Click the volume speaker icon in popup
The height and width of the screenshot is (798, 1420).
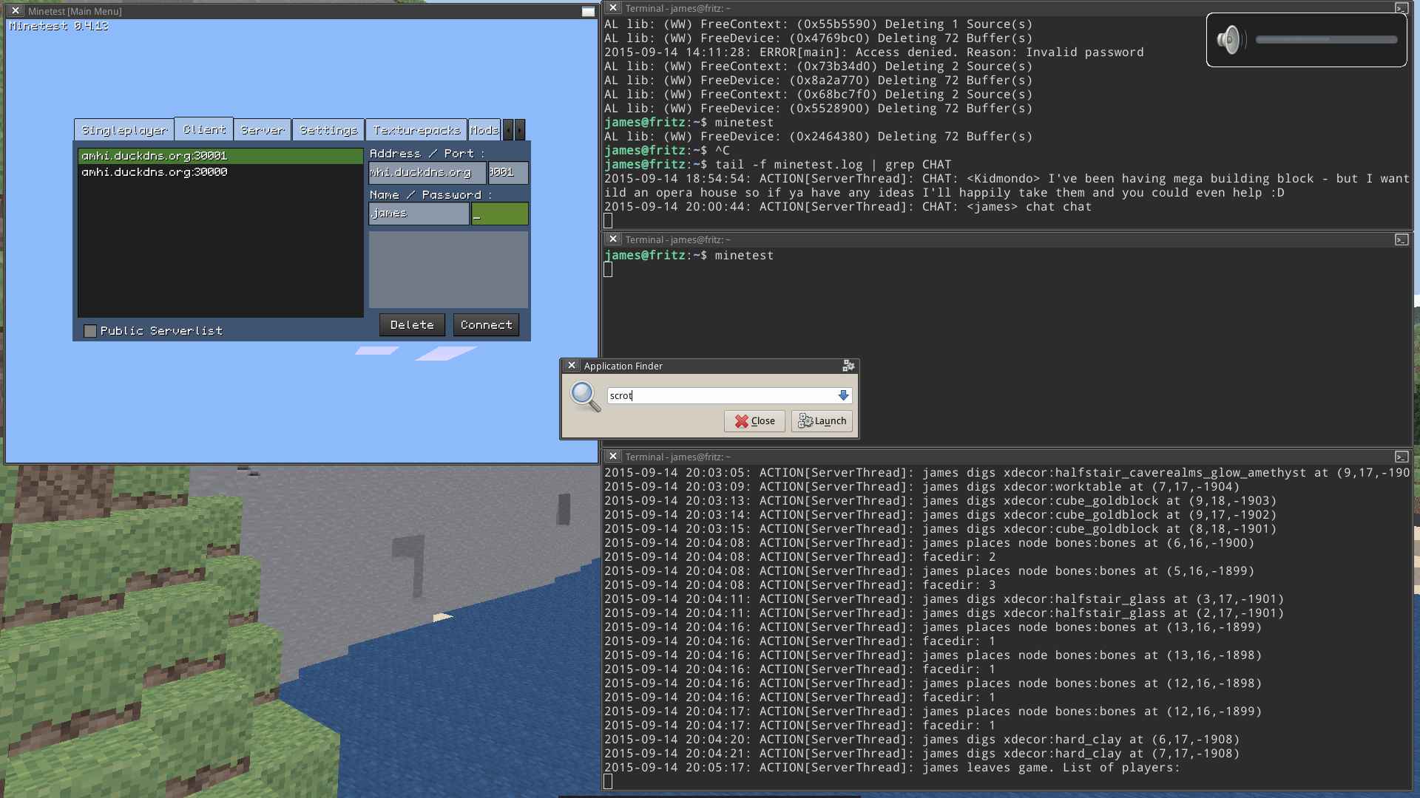click(1230, 39)
